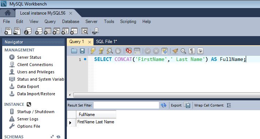This screenshot has height=139, width=260.
Task: Open script file folder icon in editor
Action: tap(74, 51)
